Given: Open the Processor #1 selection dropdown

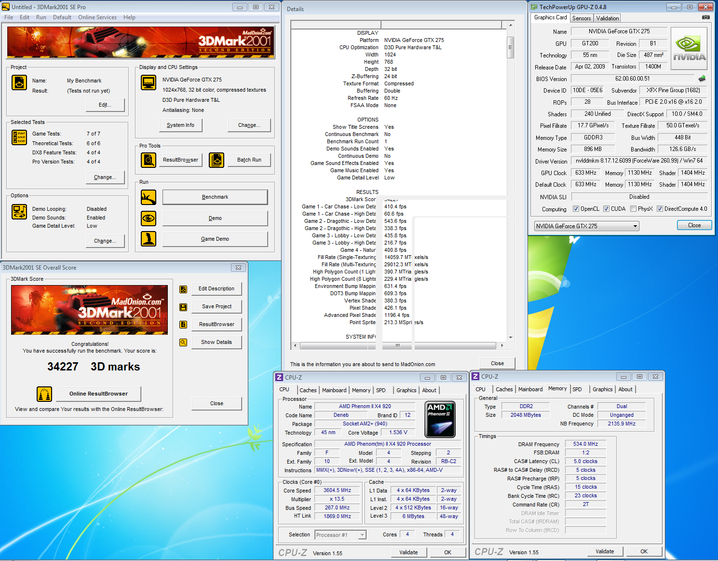Looking at the screenshot, I should (x=340, y=534).
